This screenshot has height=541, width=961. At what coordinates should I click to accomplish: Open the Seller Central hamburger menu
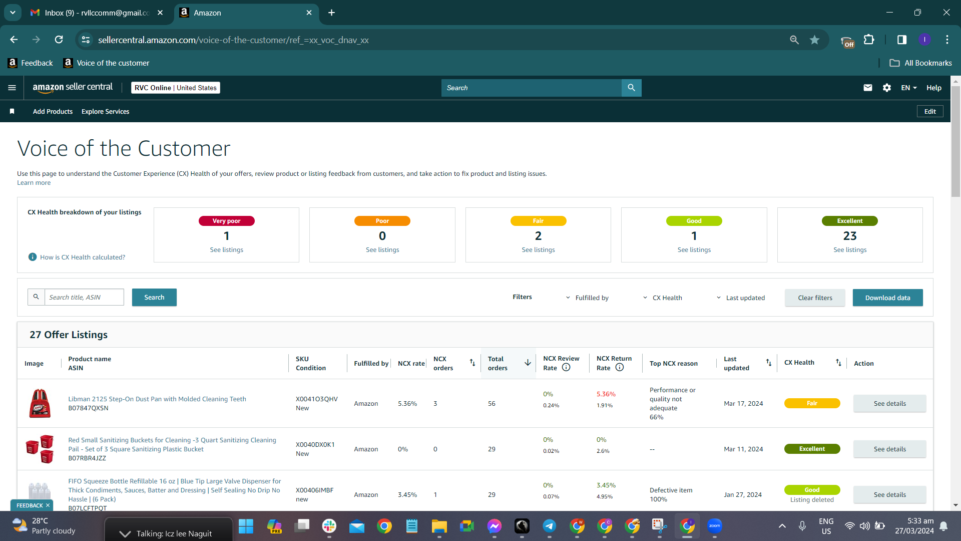point(12,88)
